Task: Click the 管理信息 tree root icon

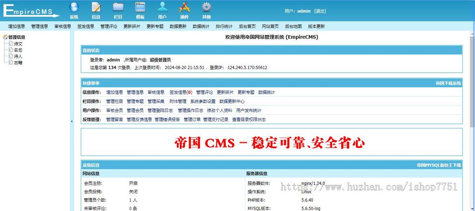Action: [5, 37]
